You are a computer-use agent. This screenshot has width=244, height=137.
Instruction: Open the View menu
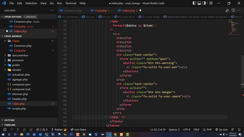click(x=43, y=3)
